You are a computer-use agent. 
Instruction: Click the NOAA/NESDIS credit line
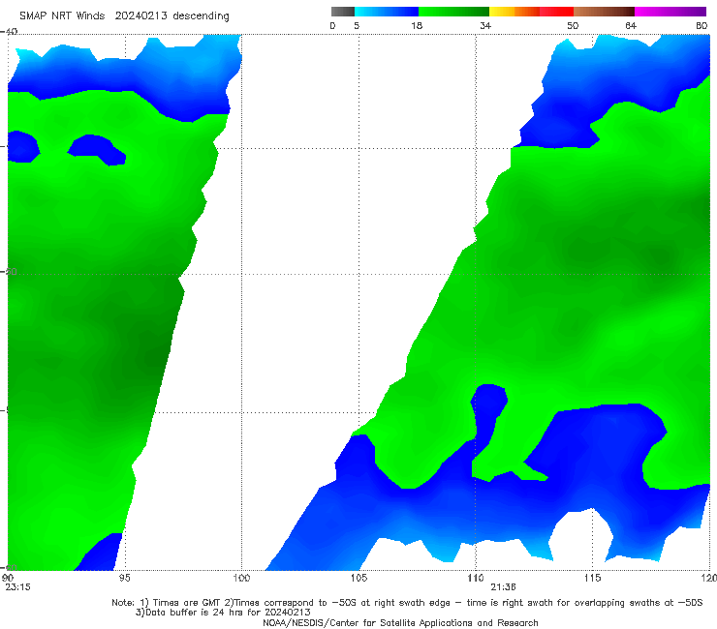tap(400, 623)
